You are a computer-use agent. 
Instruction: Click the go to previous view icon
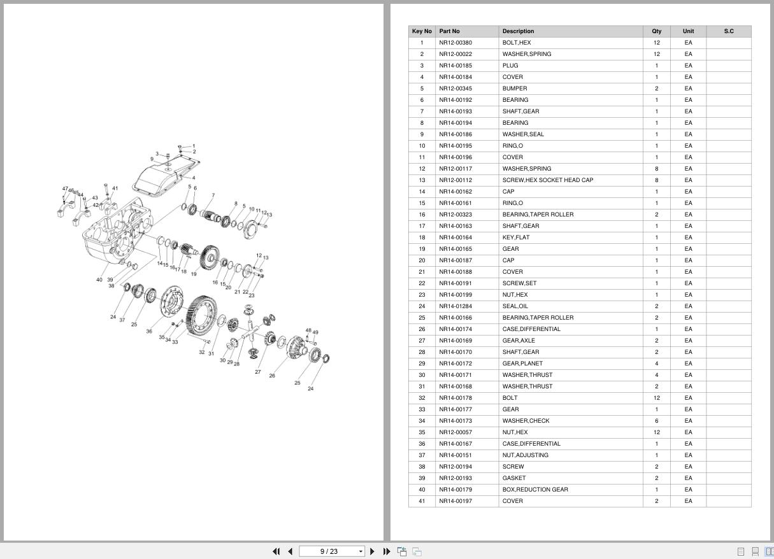tap(402, 551)
